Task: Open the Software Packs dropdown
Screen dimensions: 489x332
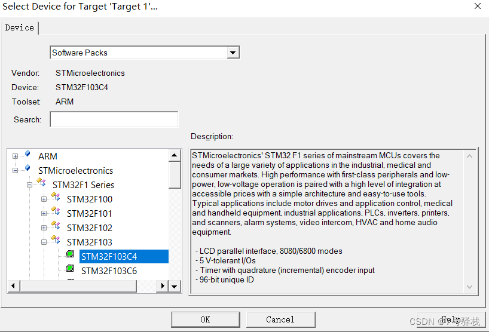Action: pos(233,53)
